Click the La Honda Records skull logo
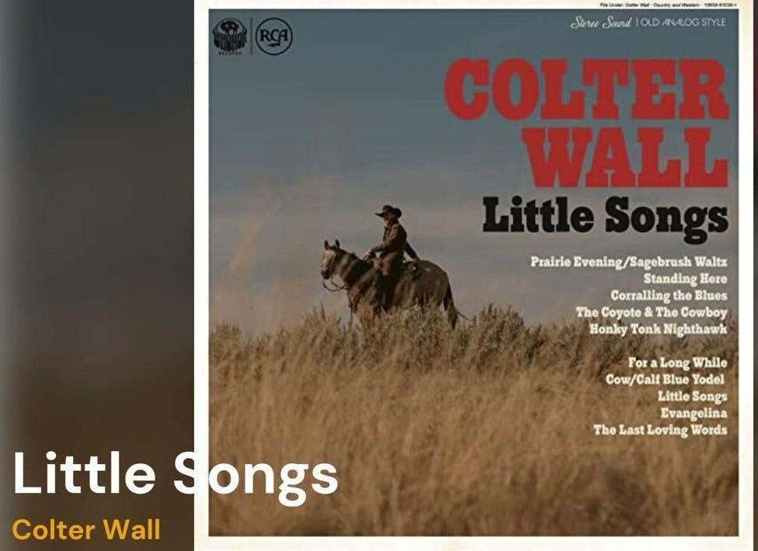The width and height of the screenshot is (758, 551). pos(230,36)
